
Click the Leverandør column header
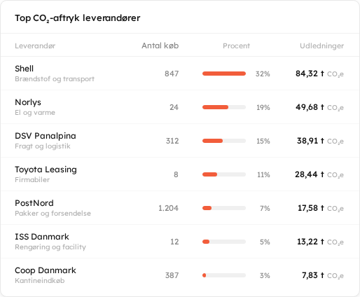[x=35, y=46]
